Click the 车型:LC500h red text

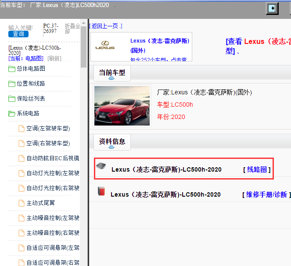(x=175, y=105)
